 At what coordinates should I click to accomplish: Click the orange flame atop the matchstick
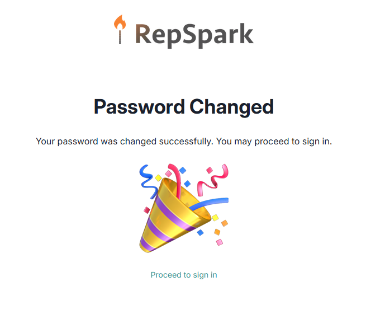point(120,22)
